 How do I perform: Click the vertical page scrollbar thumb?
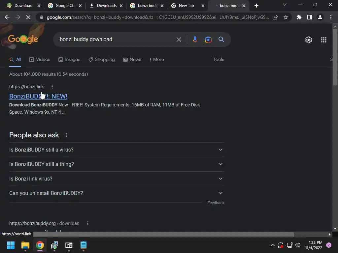pyautogui.click(x=335, y=57)
